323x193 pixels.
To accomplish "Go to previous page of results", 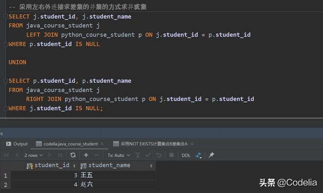I will [17, 155].
